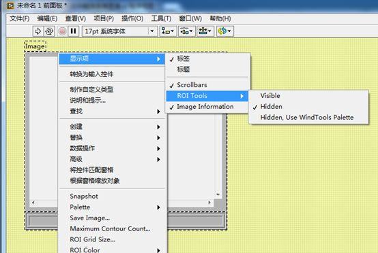Open the Reorder toolbar tool
378x253 pixels.
(x=225, y=31)
